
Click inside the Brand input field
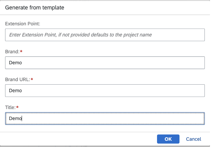point(105,63)
